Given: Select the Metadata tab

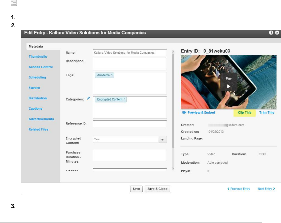Looking at the screenshot, I should click(x=36, y=46).
